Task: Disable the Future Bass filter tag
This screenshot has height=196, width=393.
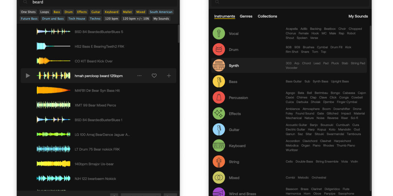Action: click(29, 19)
